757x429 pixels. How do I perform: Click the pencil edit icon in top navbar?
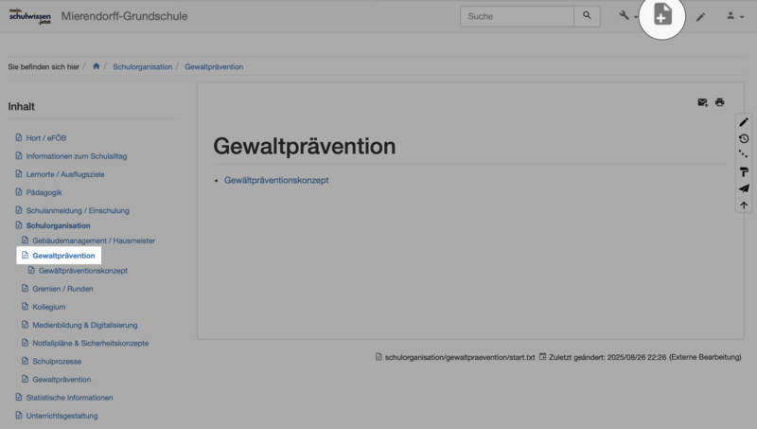[x=700, y=16]
